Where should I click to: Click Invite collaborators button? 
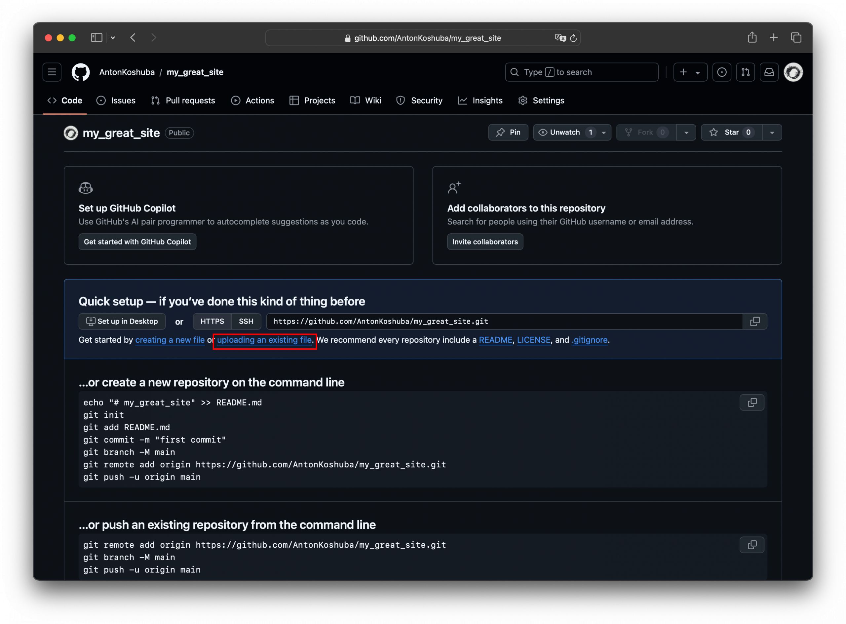point(485,242)
